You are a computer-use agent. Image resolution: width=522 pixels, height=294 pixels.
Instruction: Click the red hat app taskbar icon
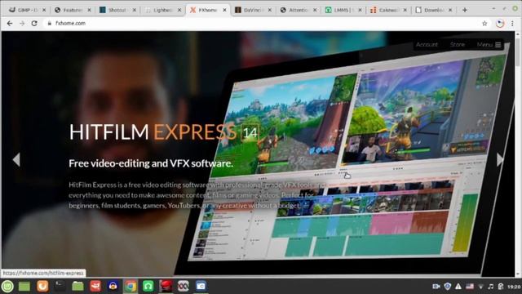[x=166, y=287]
